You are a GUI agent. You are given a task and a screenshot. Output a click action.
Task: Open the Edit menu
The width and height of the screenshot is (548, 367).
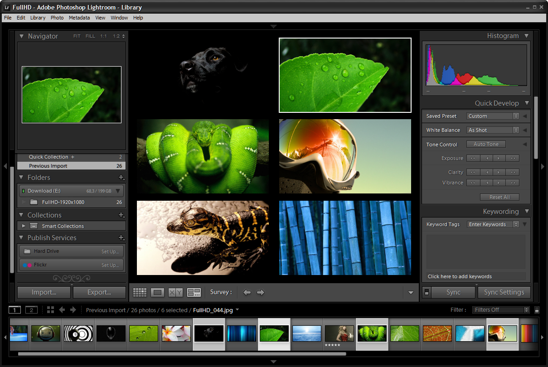[x=21, y=18]
